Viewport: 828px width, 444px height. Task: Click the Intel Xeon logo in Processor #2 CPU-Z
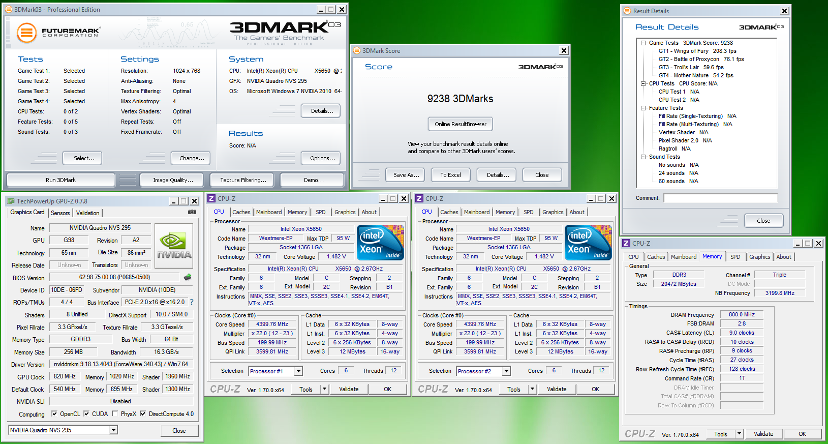point(588,243)
